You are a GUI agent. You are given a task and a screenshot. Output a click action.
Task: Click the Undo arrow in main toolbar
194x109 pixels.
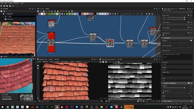coord(13,6)
